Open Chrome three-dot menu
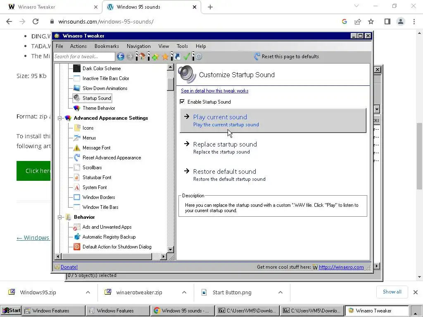This screenshot has height=317, width=423. 414,21
